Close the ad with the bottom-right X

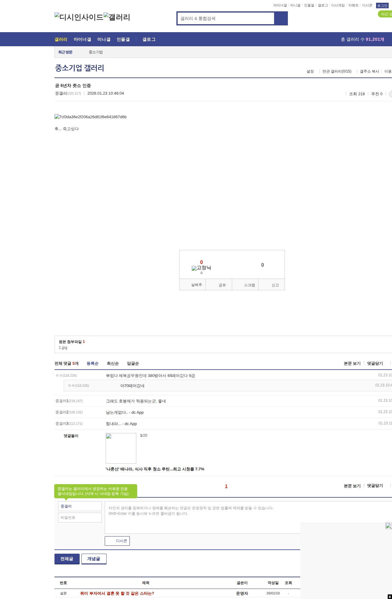390,597
